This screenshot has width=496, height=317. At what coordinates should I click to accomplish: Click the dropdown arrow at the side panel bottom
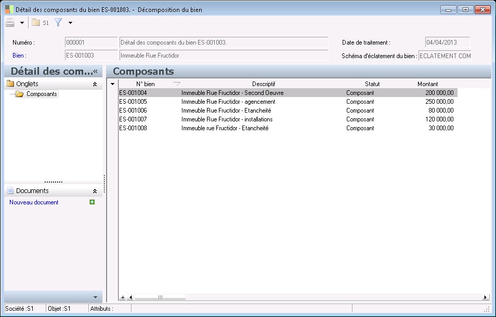(95, 297)
